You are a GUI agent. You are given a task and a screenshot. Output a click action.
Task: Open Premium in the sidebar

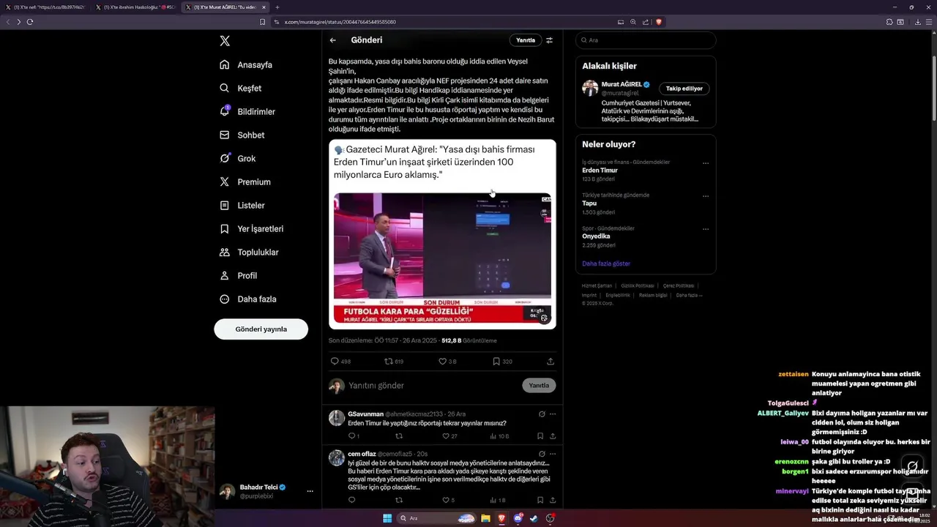coord(244,182)
